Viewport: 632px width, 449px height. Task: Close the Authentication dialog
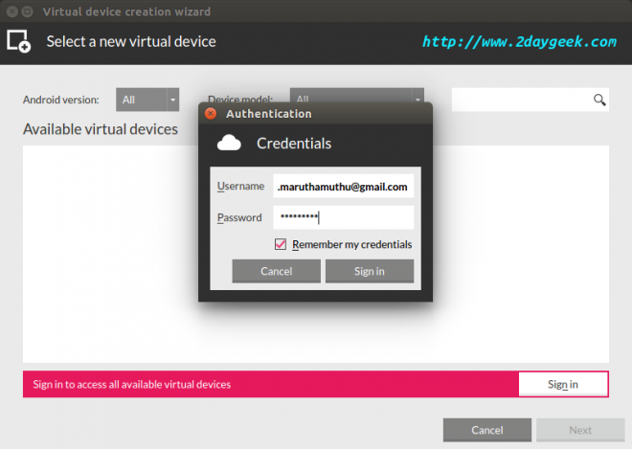tap(211, 113)
